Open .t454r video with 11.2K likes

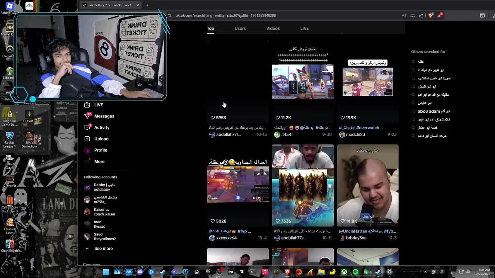(303, 82)
